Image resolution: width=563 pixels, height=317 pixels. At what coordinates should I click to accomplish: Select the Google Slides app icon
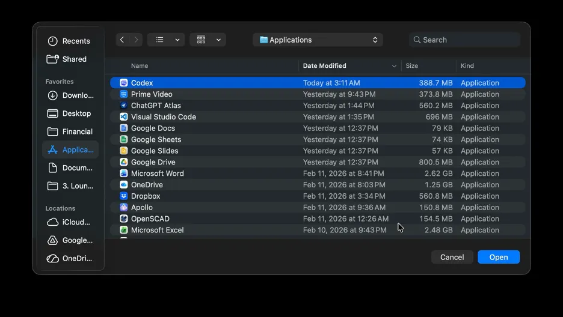point(123,151)
